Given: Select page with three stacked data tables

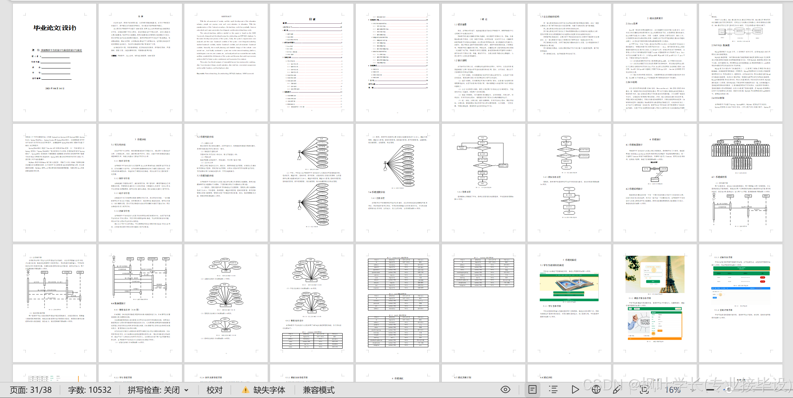Looking at the screenshot, I should click(x=398, y=303).
